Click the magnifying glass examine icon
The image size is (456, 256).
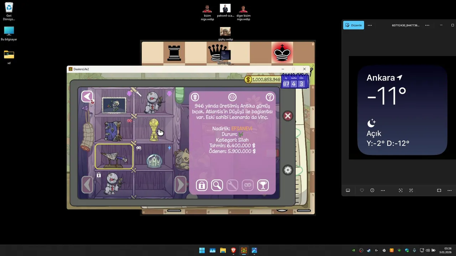217,185
